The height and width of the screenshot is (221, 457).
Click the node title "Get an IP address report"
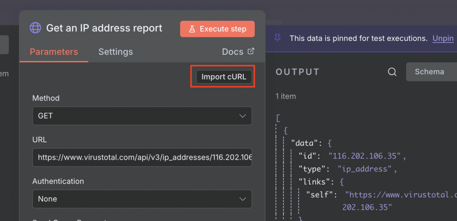tap(104, 28)
